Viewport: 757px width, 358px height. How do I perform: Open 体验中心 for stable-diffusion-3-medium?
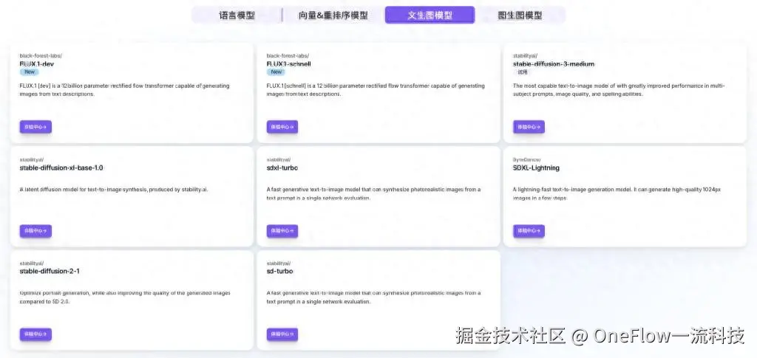tap(529, 127)
